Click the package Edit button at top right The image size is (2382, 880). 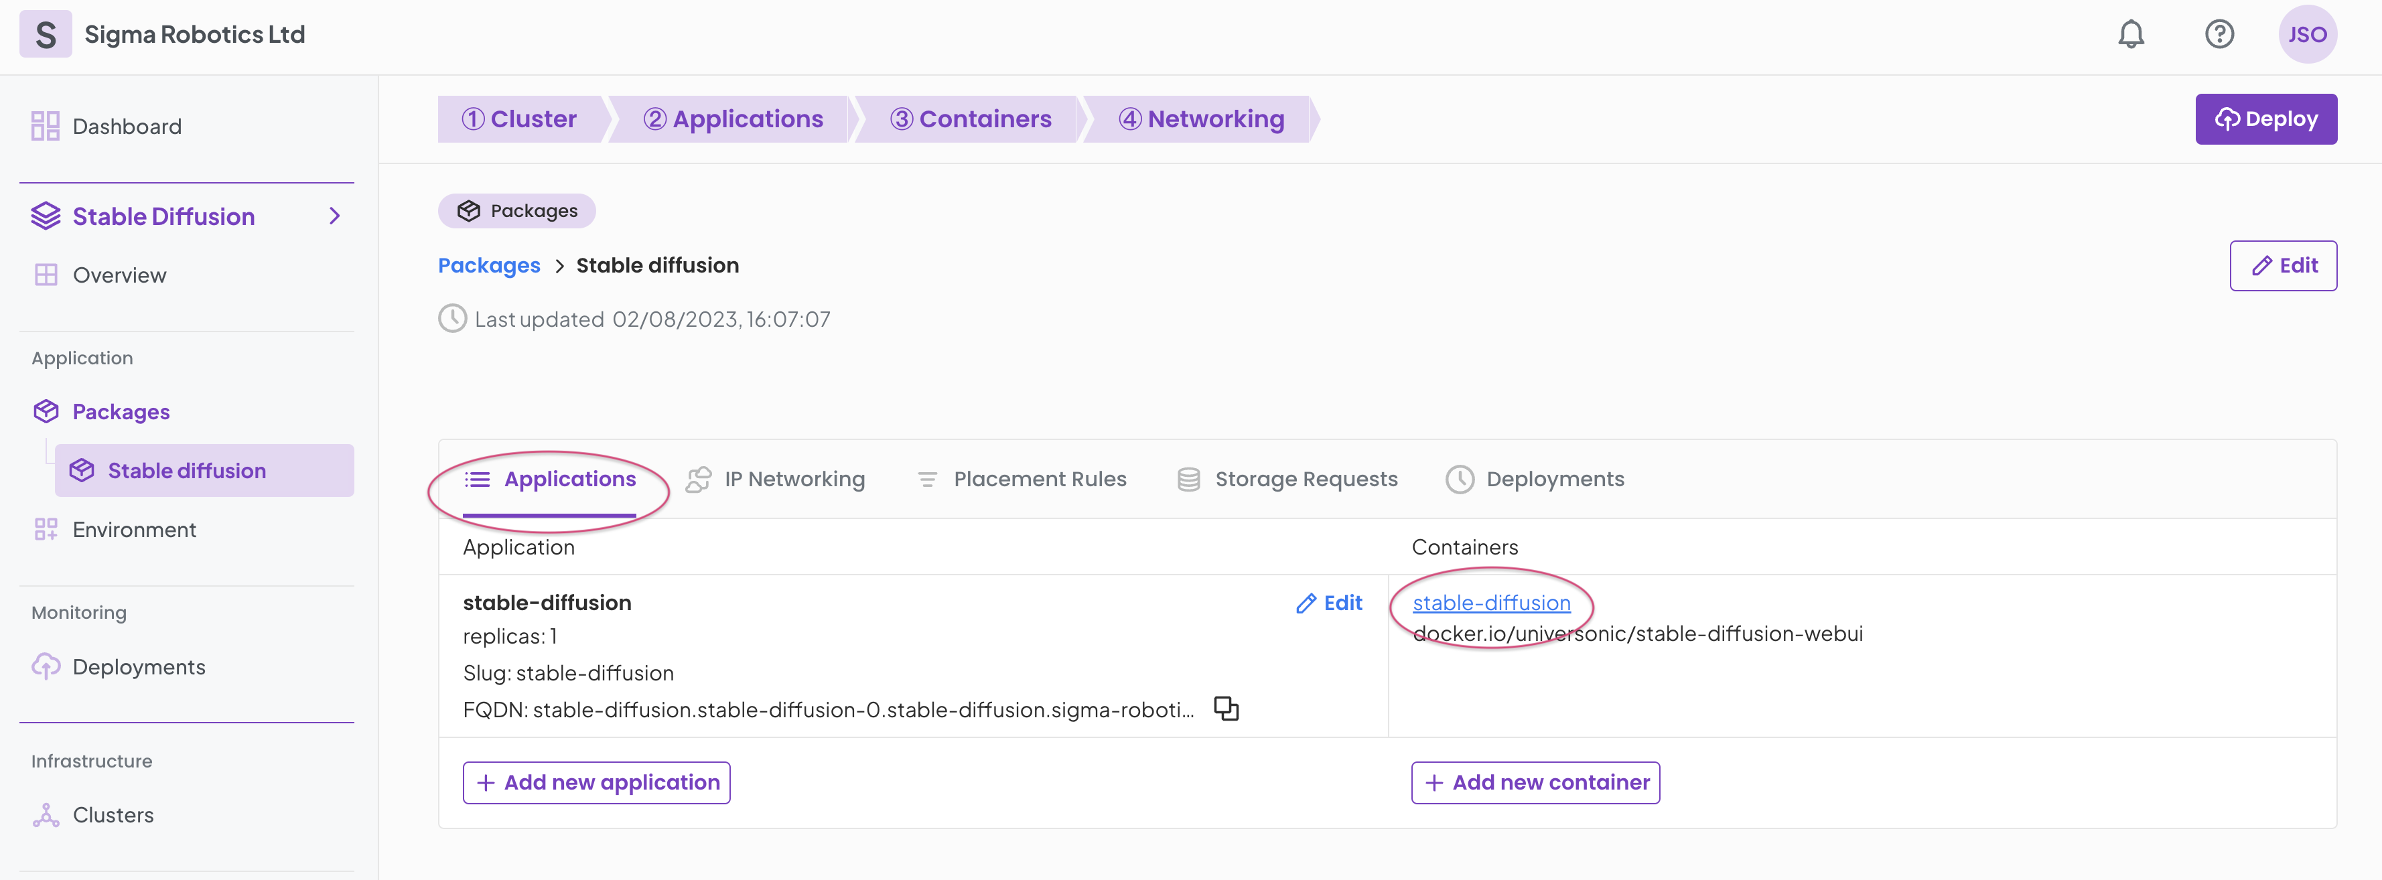2283,265
